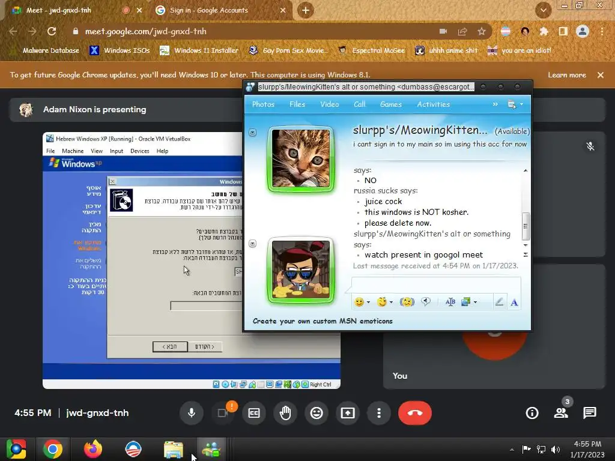This screenshot has width=615, height=461.
Task: Click the muted microphone icon on tile
Action: tap(590, 146)
